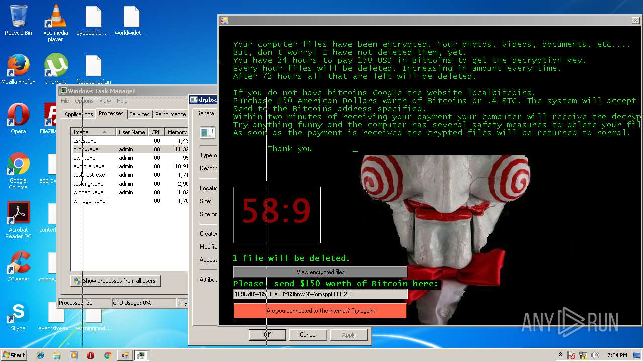Click the Bitcoin address field
The image size is (643, 362).
point(320,294)
